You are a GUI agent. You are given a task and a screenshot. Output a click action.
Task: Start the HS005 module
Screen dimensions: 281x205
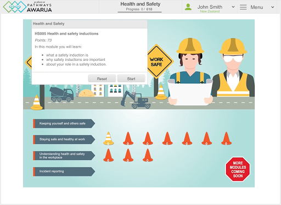tap(131, 79)
